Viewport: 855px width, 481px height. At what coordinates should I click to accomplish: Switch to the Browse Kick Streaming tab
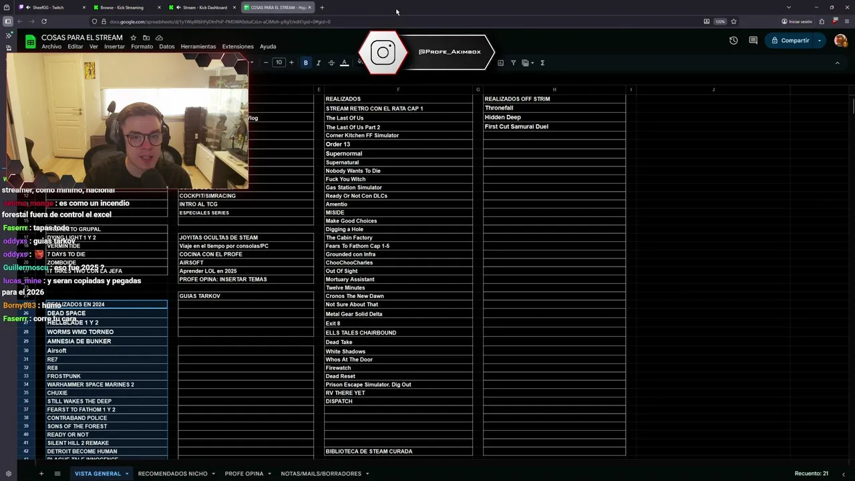point(126,7)
